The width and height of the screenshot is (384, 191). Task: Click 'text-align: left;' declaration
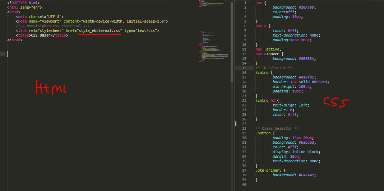coord(291,105)
